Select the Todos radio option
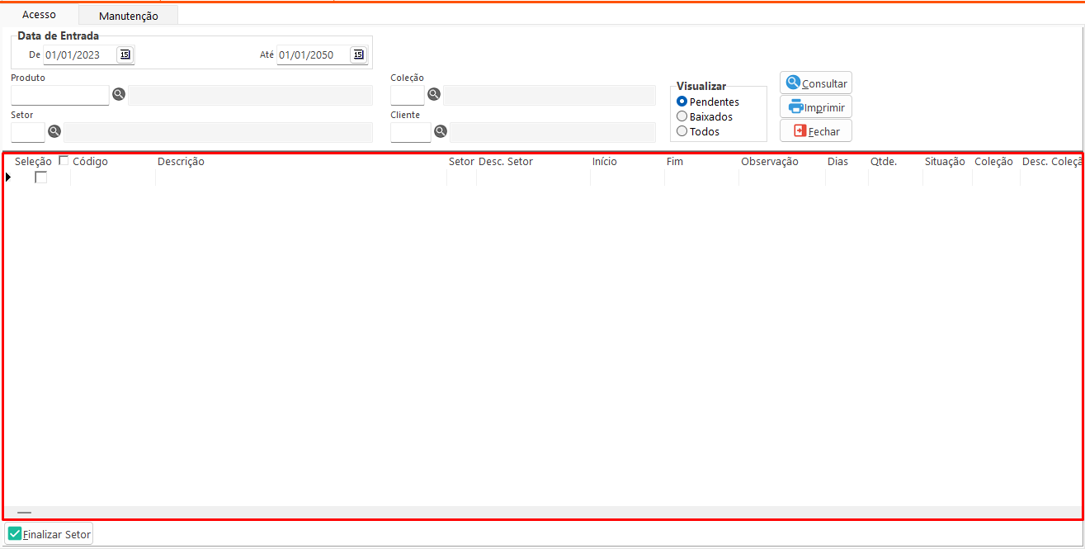This screenshot has height=549, width=1085. tap(682, 131)
